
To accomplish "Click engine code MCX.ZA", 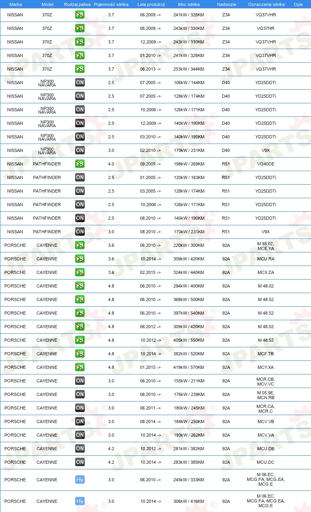I will click(x=266, y=272).
